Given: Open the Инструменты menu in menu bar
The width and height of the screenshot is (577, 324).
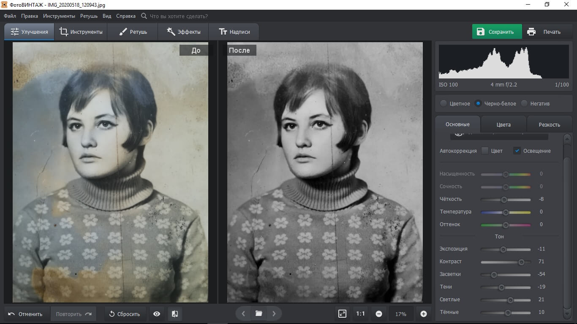Looking at the screenshot, I should (x=59, y=16).
